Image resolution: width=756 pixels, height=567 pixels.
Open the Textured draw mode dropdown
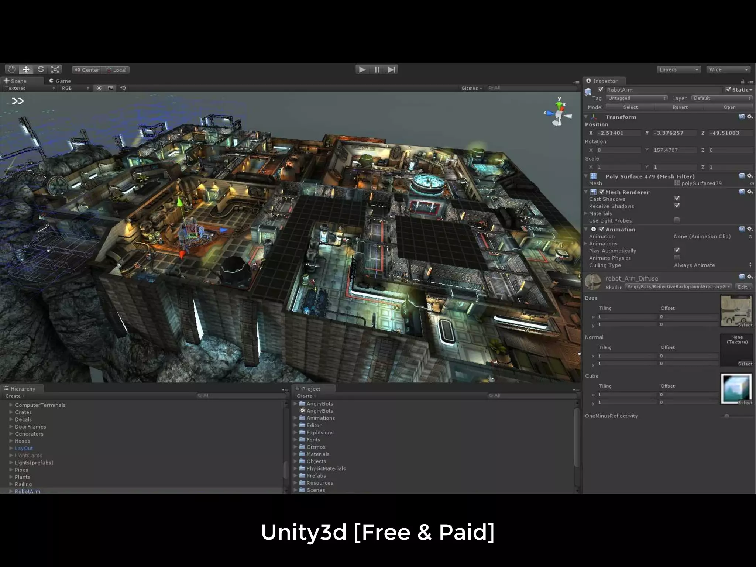[30, 88]
